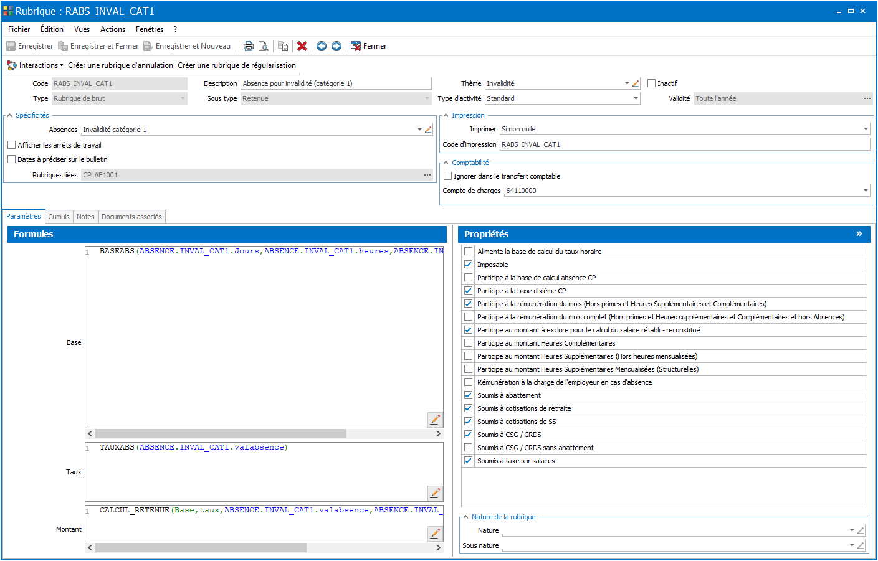The height and width of the screenshot is (561, 878).
Task: Check Alimente la base de calcul du taux horaire
Action: point(468,252)
